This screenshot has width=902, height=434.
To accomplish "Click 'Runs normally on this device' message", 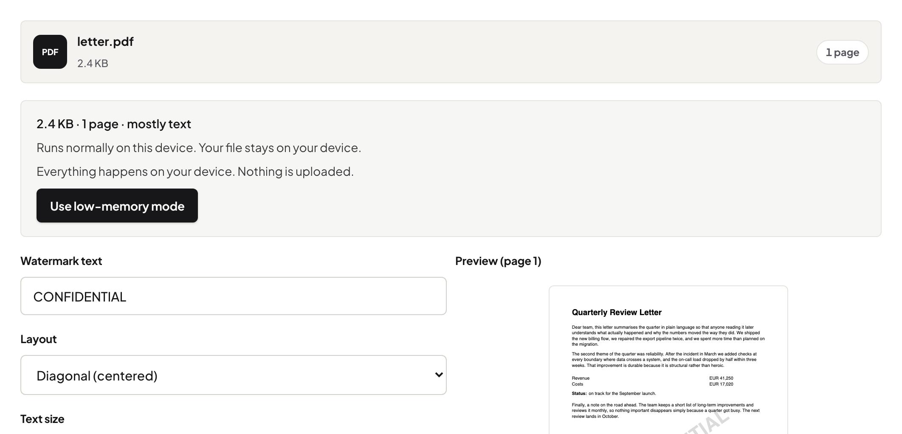I will (x=199, y=148).
